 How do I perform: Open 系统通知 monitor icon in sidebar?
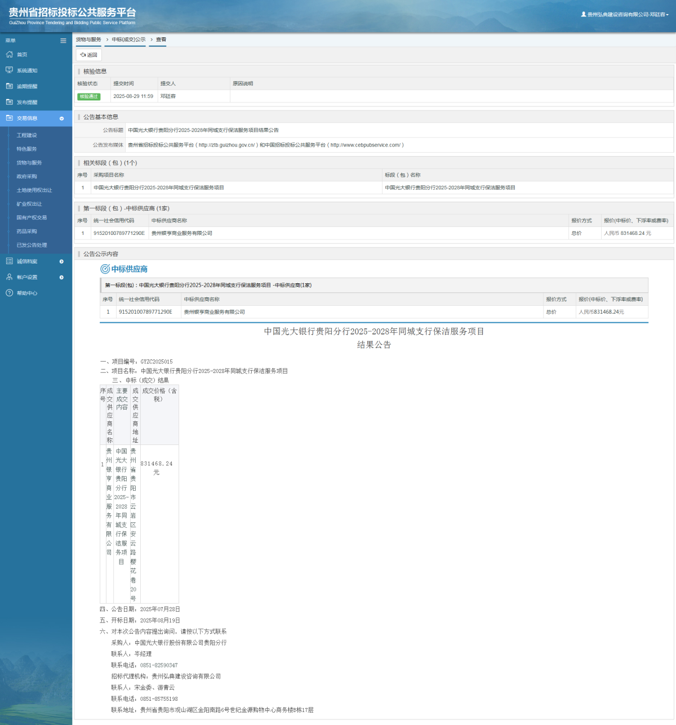point(9,70)
